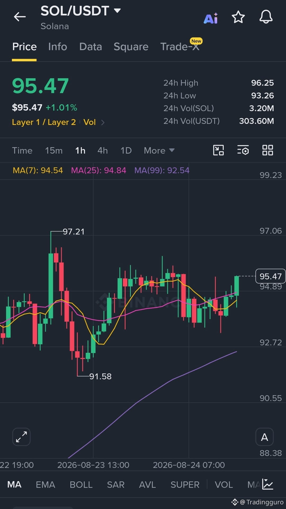The image size is (286, 509).
Task: Switch to the Price tab
Action: pyautogui.click(x=24, y=47)
